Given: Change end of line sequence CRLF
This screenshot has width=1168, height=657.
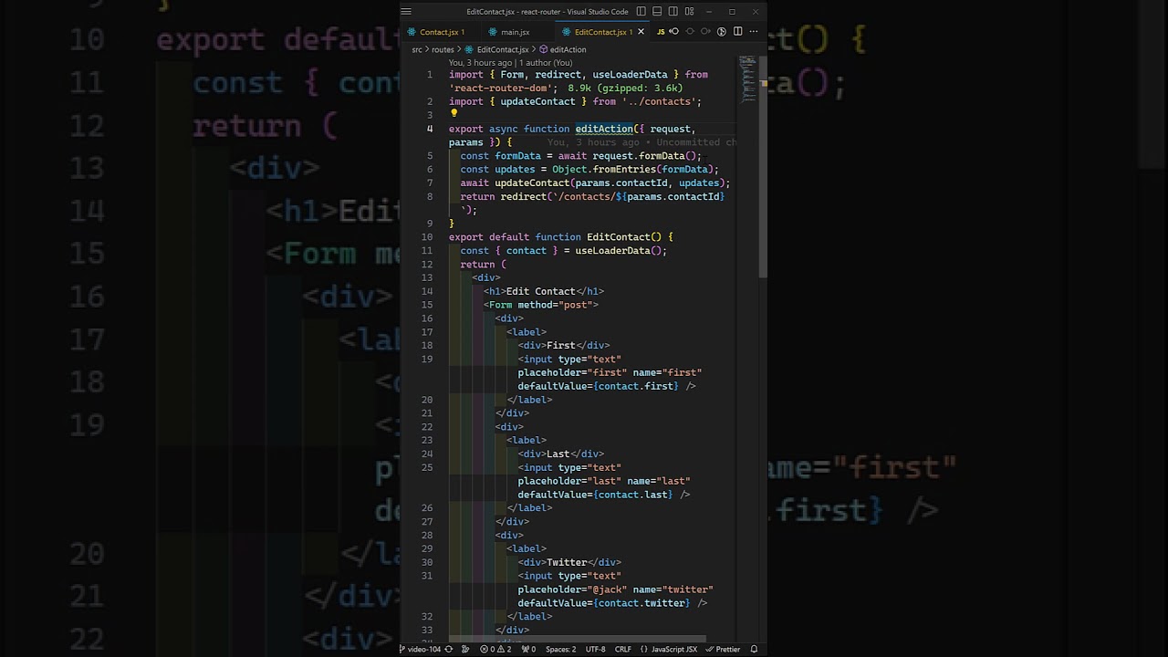Looking at the screenshot, I should [622, 650].
